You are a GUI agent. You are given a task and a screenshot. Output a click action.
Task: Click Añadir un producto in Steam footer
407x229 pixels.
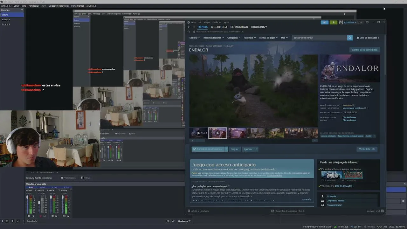[x=199, y=211]
